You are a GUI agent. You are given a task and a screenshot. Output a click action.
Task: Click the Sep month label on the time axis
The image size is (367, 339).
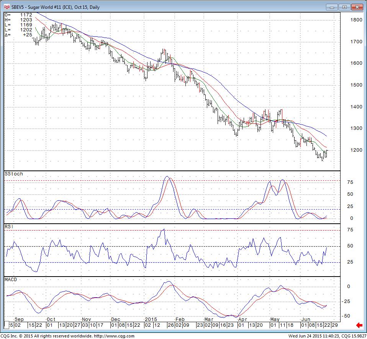click(x=19, y=319)
